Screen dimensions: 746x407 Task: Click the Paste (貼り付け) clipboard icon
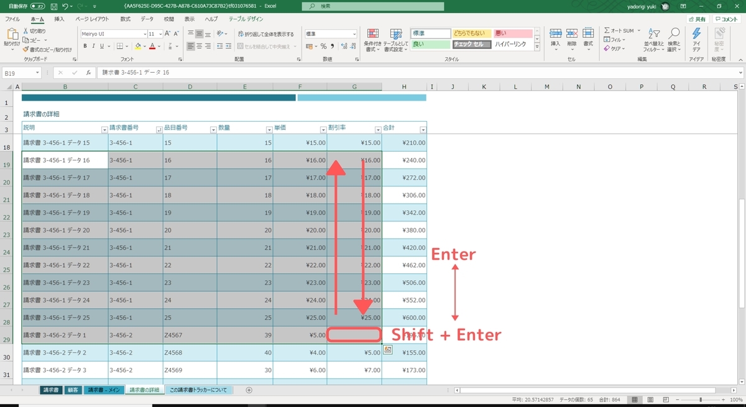[12, 34]
